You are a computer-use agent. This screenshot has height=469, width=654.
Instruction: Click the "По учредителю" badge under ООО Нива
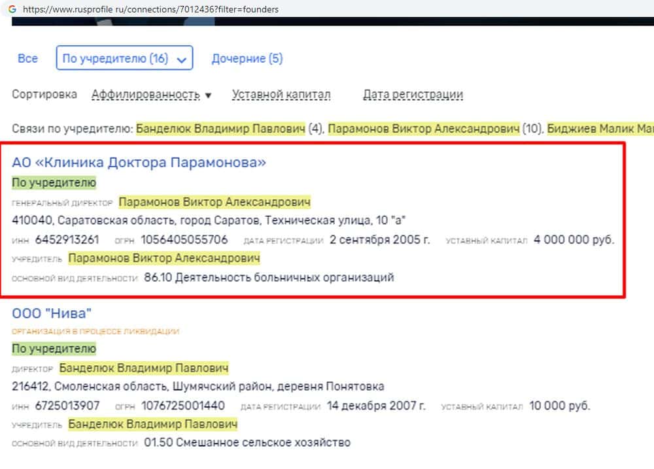tap(54, 349)
